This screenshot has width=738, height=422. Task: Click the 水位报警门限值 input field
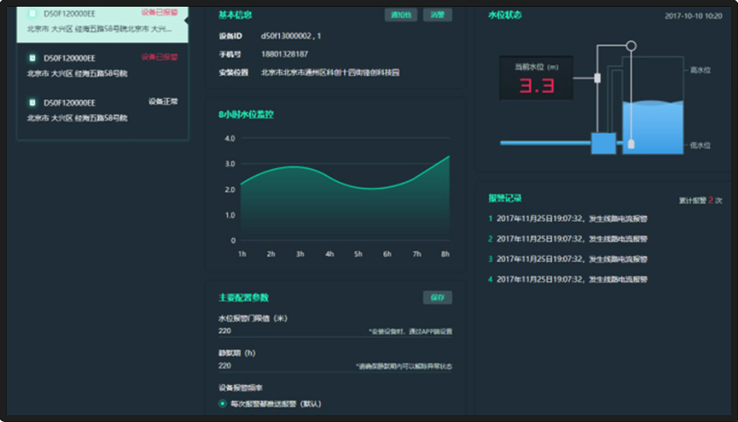pyautogui.click(x=290, y=331)
